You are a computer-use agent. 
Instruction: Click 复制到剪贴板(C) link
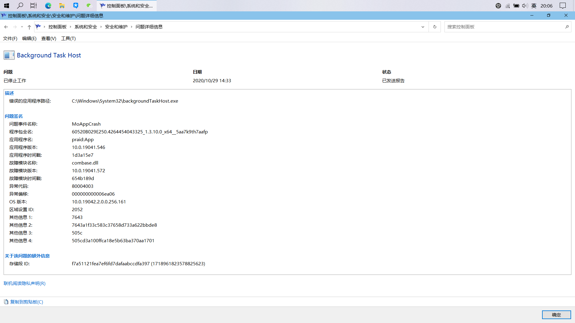click(27, 302)
